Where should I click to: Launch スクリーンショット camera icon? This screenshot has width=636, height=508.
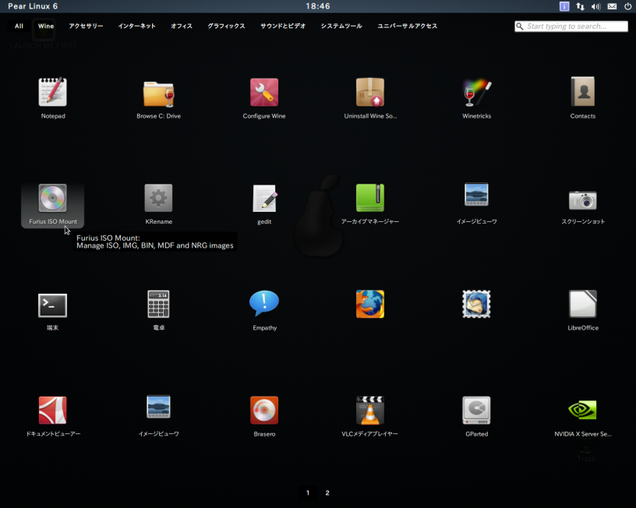click(x=583, y=200)
